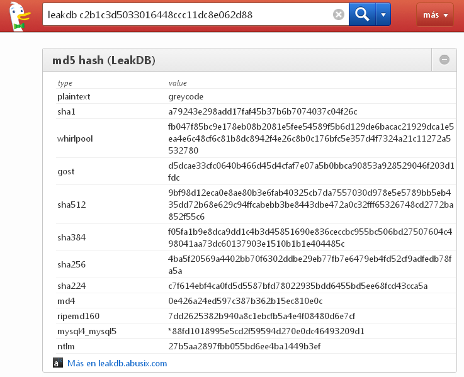Click the 'value' column header
Image resolution: width=464 pixels, height=377 pixels.
[178, 83]
